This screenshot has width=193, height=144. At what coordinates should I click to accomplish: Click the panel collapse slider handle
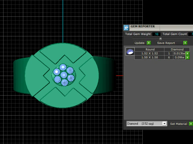click(160, 38)
